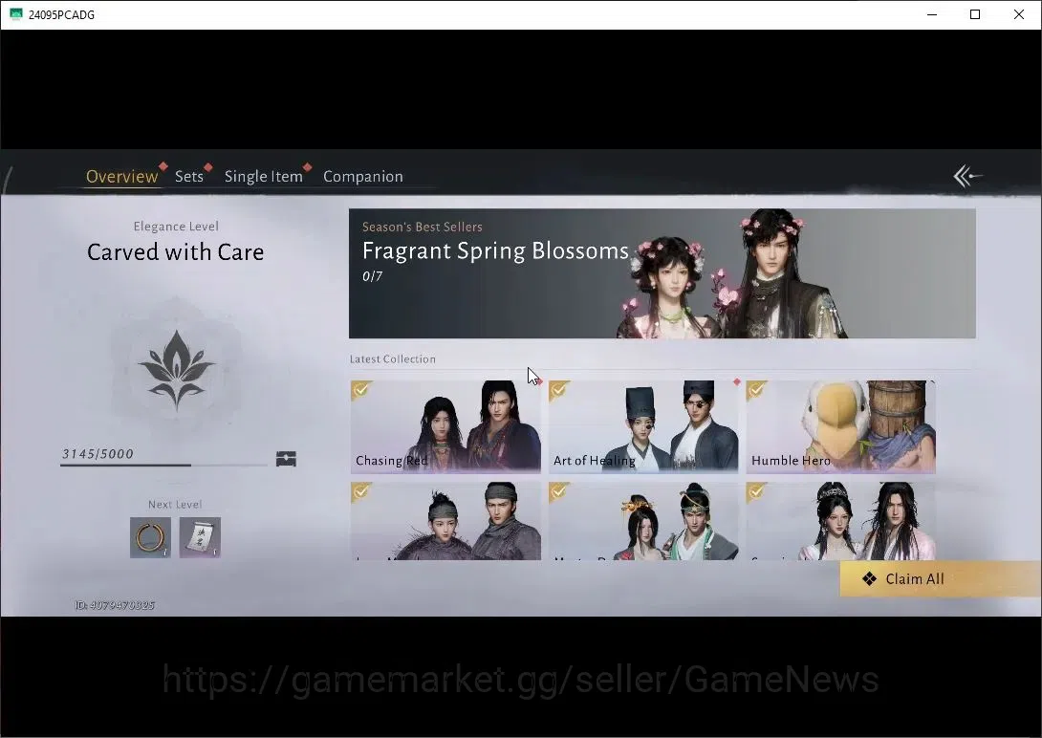Click the checkmark badge on Art of Healing
This screenshot has width=1042, height=738.
[559, 390]
